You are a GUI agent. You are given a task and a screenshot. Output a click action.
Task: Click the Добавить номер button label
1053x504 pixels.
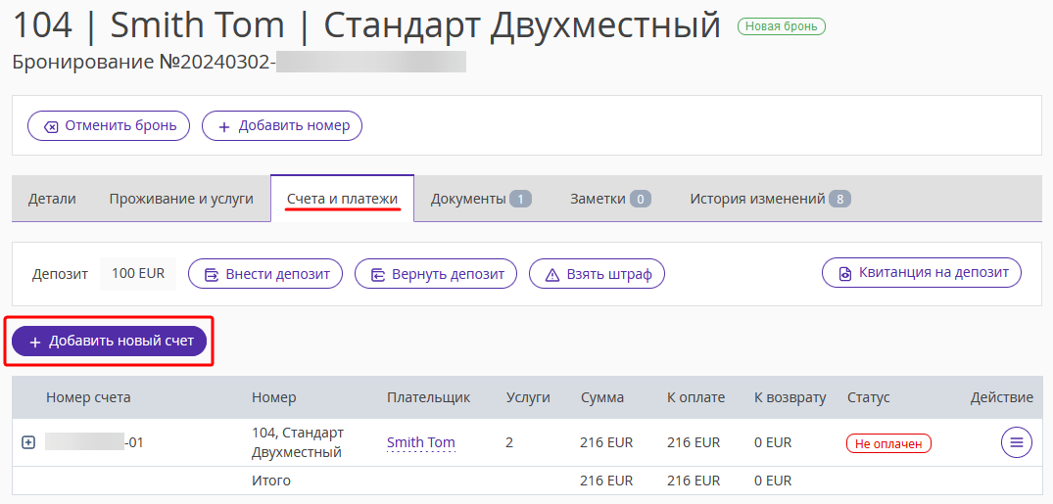coord(294,125)
